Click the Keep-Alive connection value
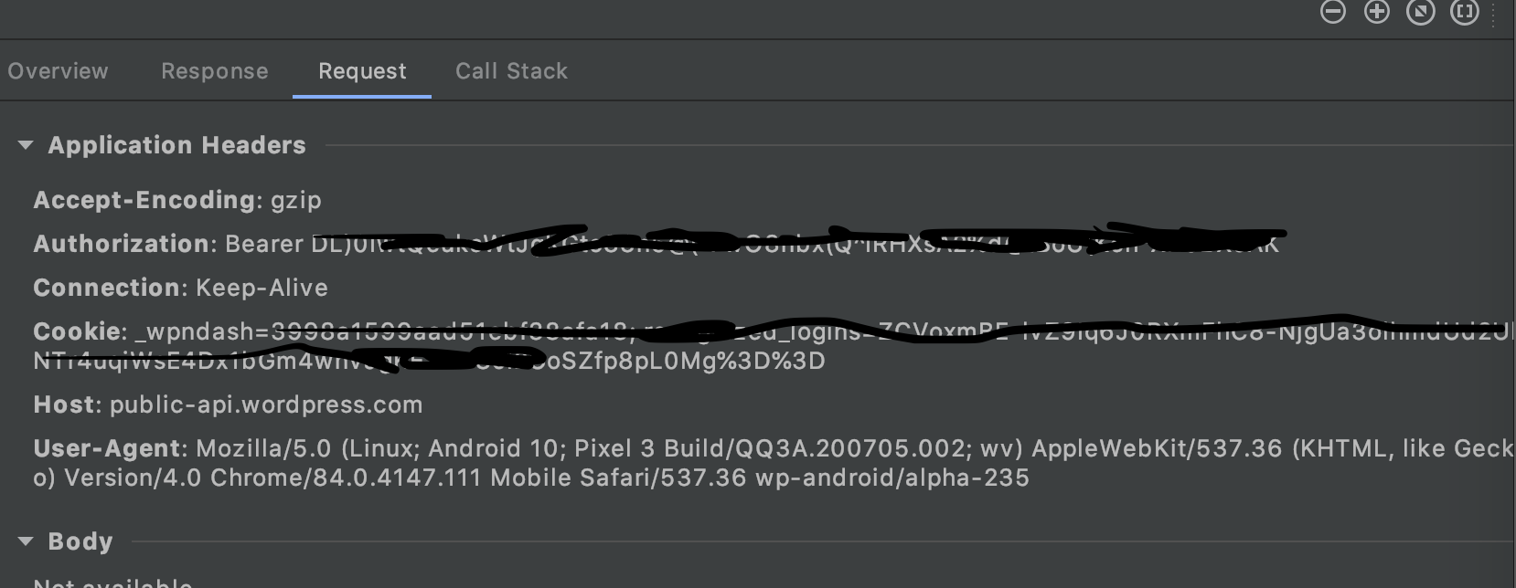Image resolution: width=1516 pixels, height=588 pixels. coord(262,288)
